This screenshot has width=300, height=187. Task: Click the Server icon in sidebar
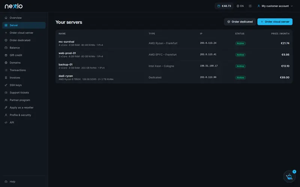coord(6,25)
